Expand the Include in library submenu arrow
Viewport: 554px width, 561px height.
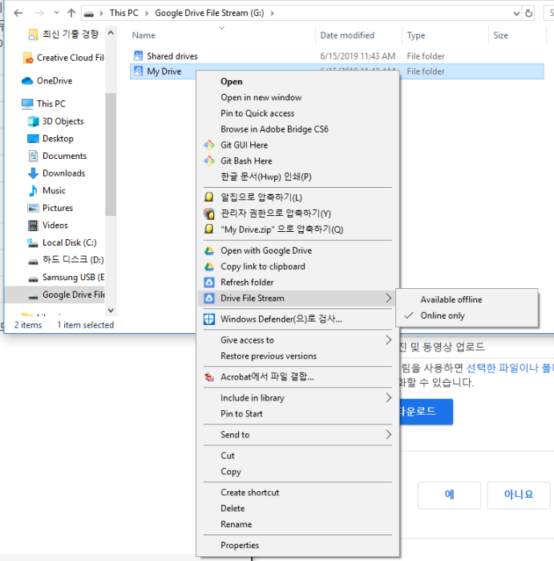pos(389,397)
